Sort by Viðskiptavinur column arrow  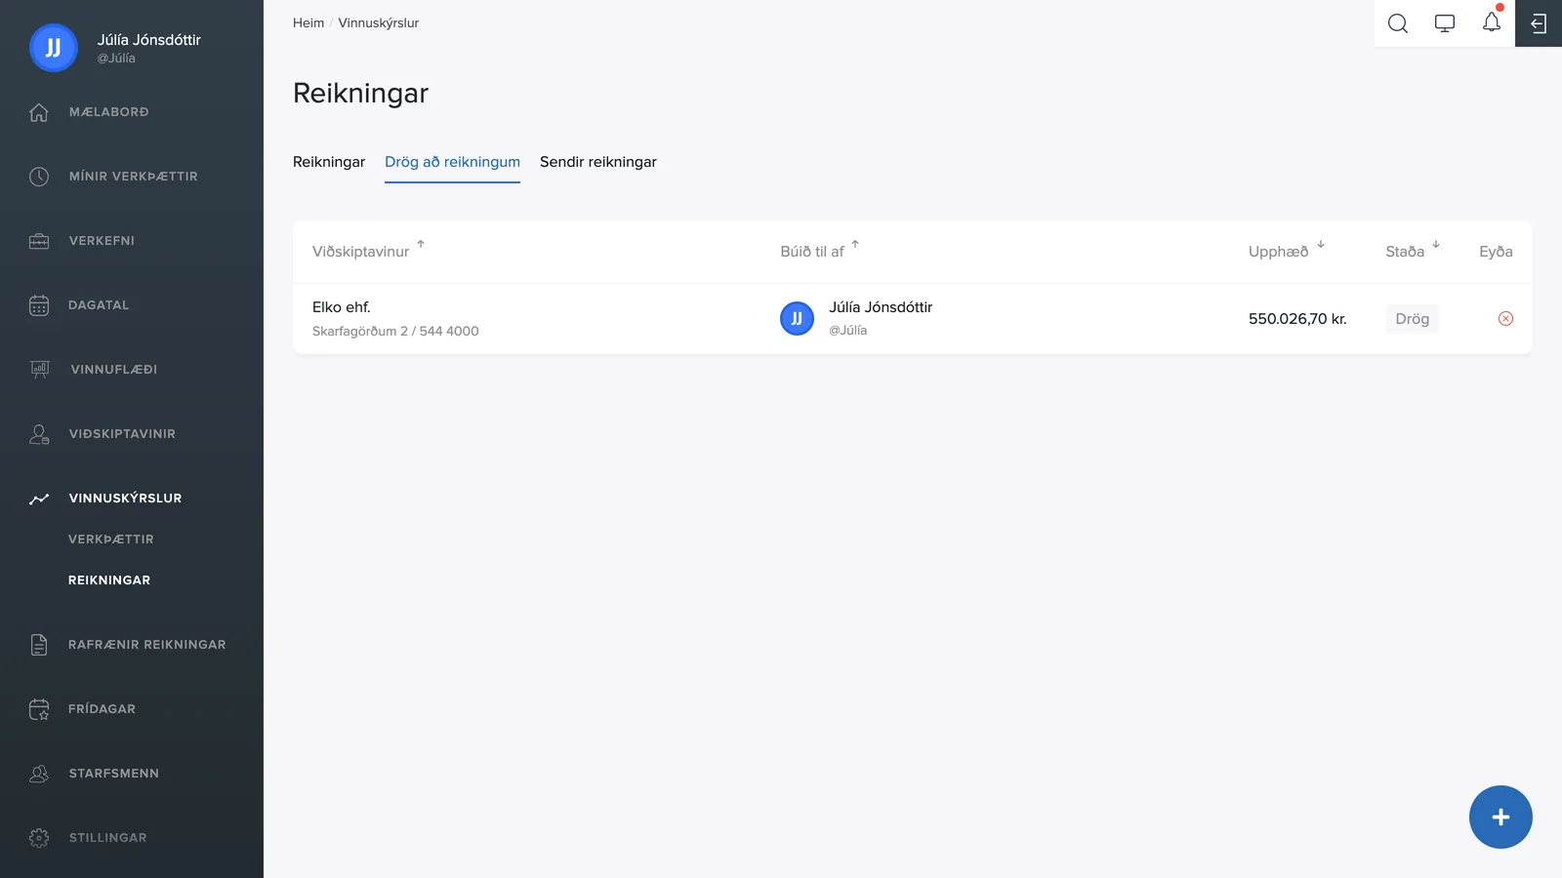pyautogui.click(x=421, y=244)
